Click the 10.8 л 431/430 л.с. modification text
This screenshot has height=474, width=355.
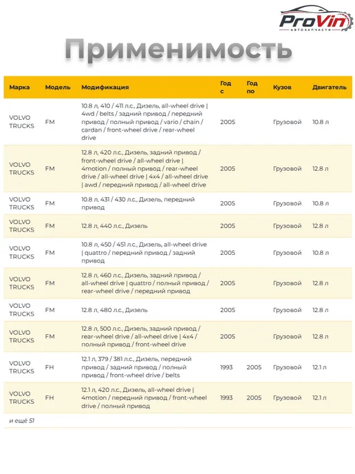pyautogui.click(x=138, y=203)
